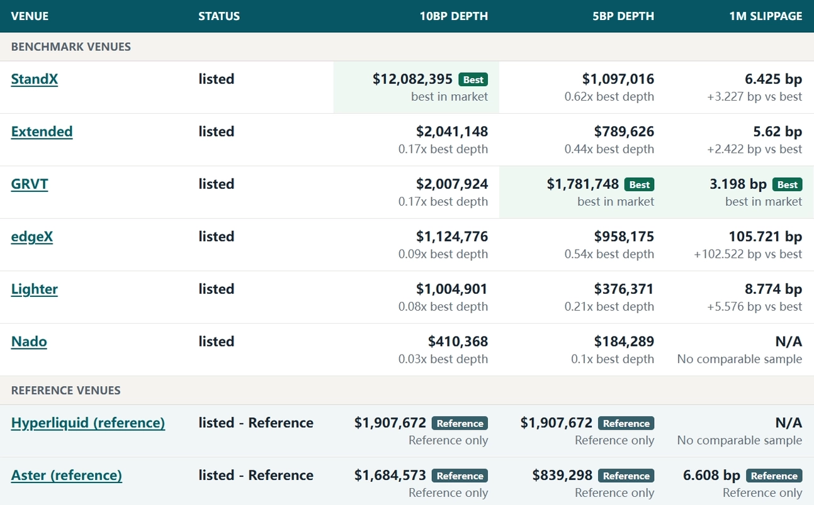Open the Aster (reference) link
Viewport: 814px width, 505px height.
67,475
